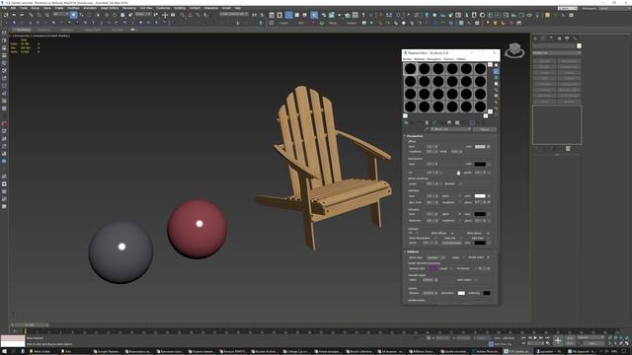The height and width of the screenshot is (355, 632).
Task: Activate Select and Scale tool
Action: click(x=122, y=15)
